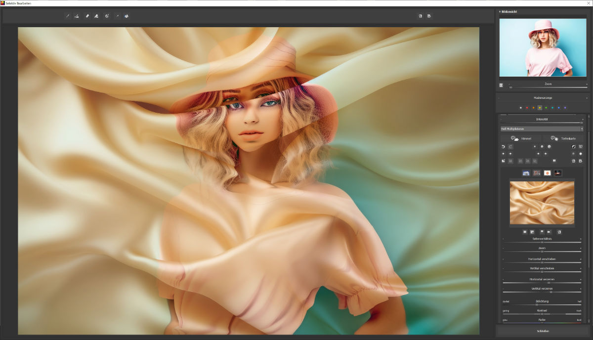Click the small icon left of the preview Zoom slider

(x=501, y=85)
